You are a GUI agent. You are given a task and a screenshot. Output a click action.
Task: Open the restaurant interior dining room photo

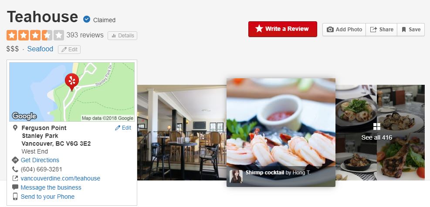point(182,133)
